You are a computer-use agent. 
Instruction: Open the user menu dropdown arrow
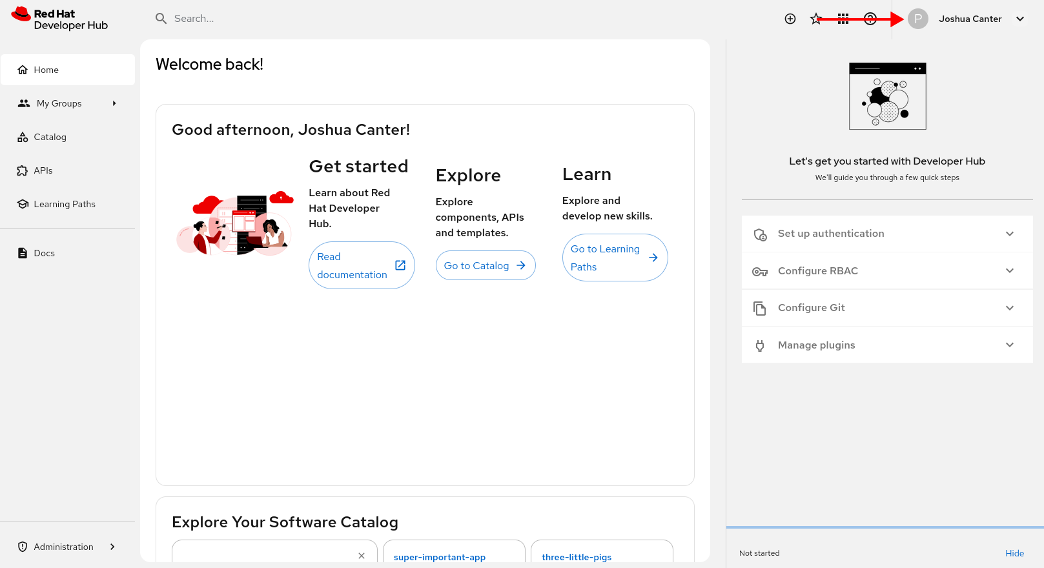click(x=1020, y=19)
